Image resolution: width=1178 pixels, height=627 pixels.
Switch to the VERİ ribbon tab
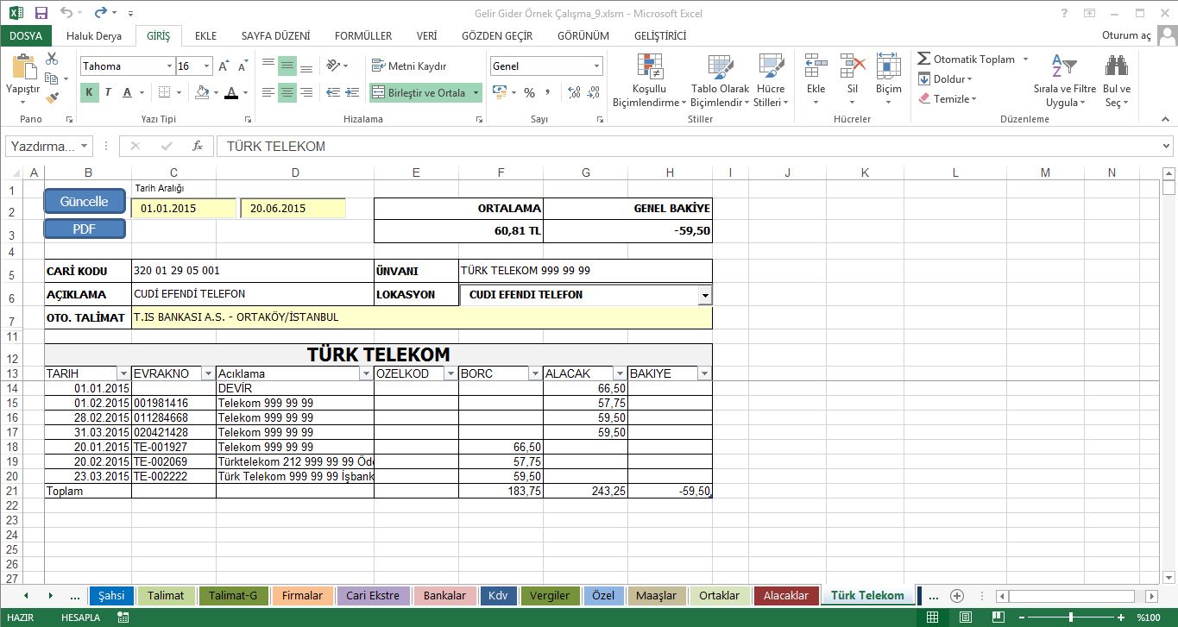pos(426,35)
